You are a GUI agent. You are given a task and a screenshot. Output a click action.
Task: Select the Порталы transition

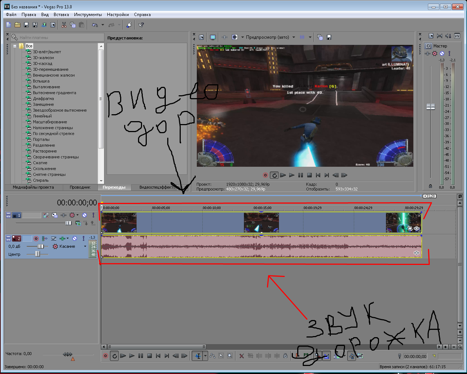point(41,139)
